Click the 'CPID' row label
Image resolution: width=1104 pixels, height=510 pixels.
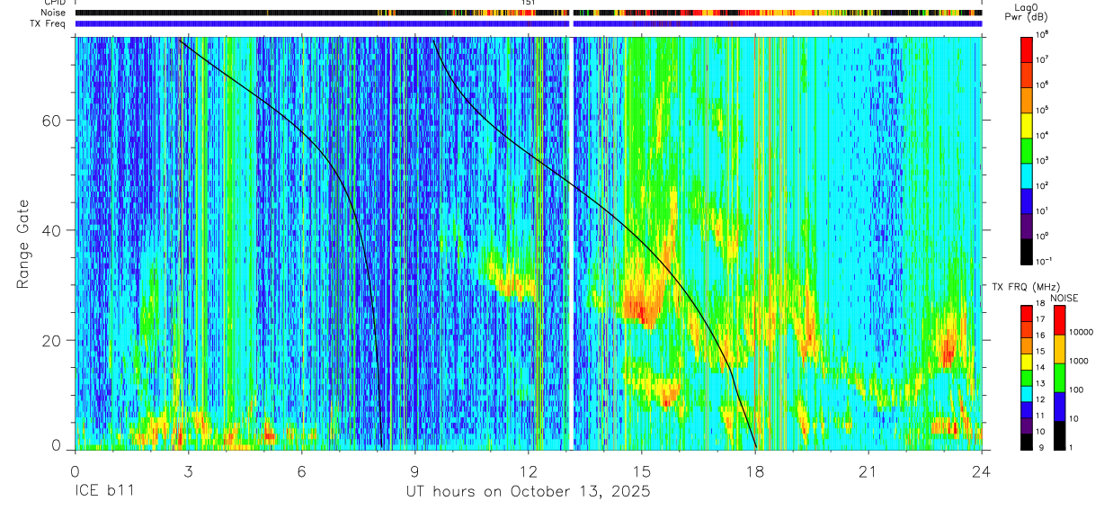click(56, 4)
